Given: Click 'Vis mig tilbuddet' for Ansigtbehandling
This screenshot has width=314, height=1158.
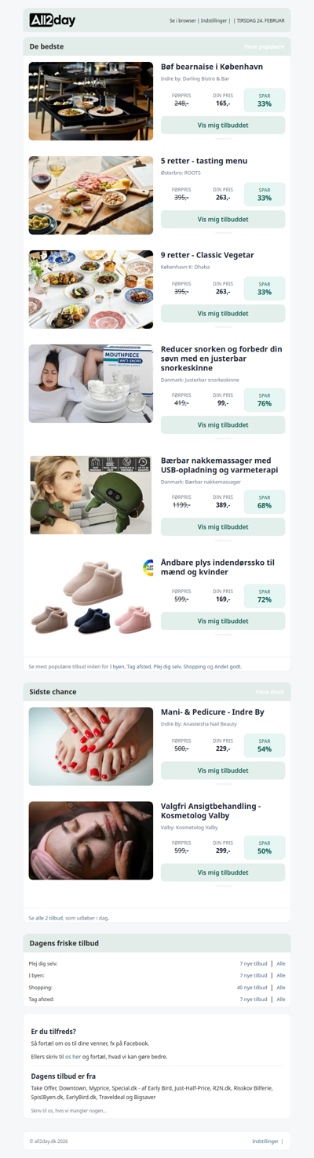Looking at the screenshot, I should point(223,872).
